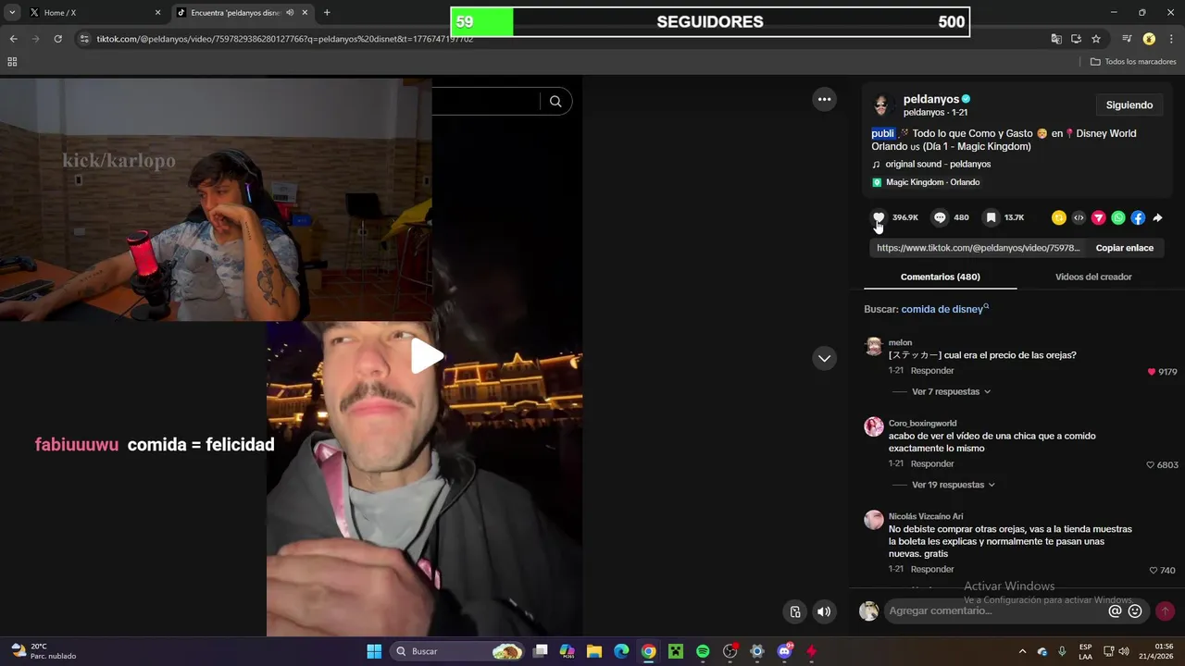Open the emoji picker in comment box
The height and width of the screenshot is (666, 1185).
(x=1135, y=611)
